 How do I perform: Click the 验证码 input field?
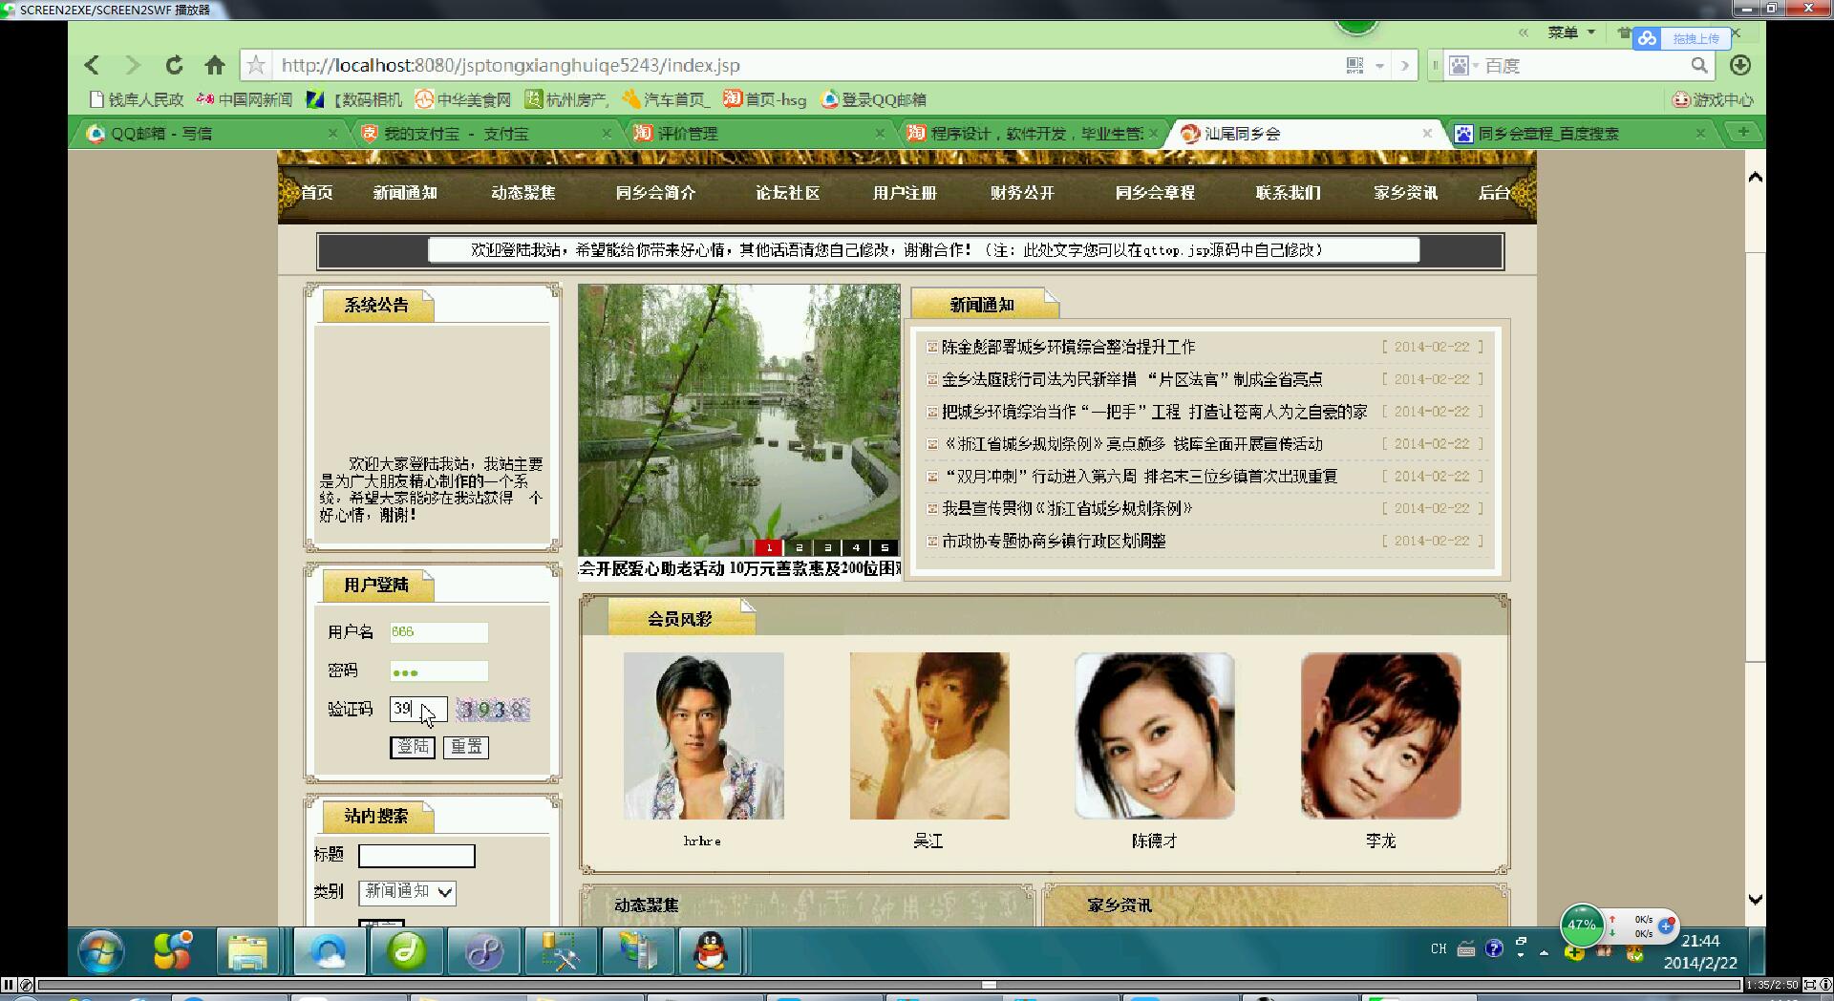coord(417,710)
